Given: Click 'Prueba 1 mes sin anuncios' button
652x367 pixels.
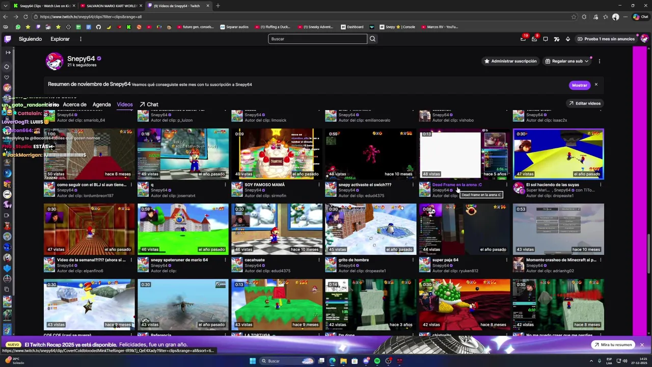Looking at the screenshot, I should (x=606, y=39).
